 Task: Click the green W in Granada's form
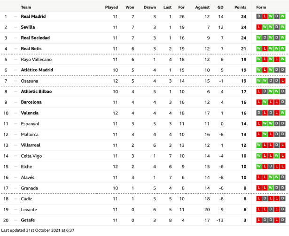pos(271,188)
